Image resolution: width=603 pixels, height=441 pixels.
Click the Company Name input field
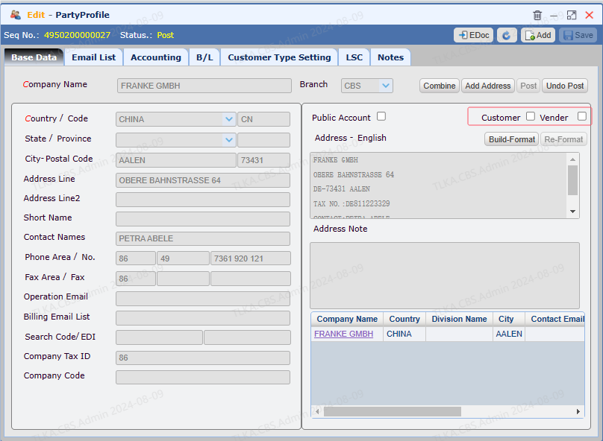(204, 86)
